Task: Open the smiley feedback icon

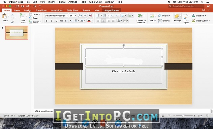Action: [203, 10]
